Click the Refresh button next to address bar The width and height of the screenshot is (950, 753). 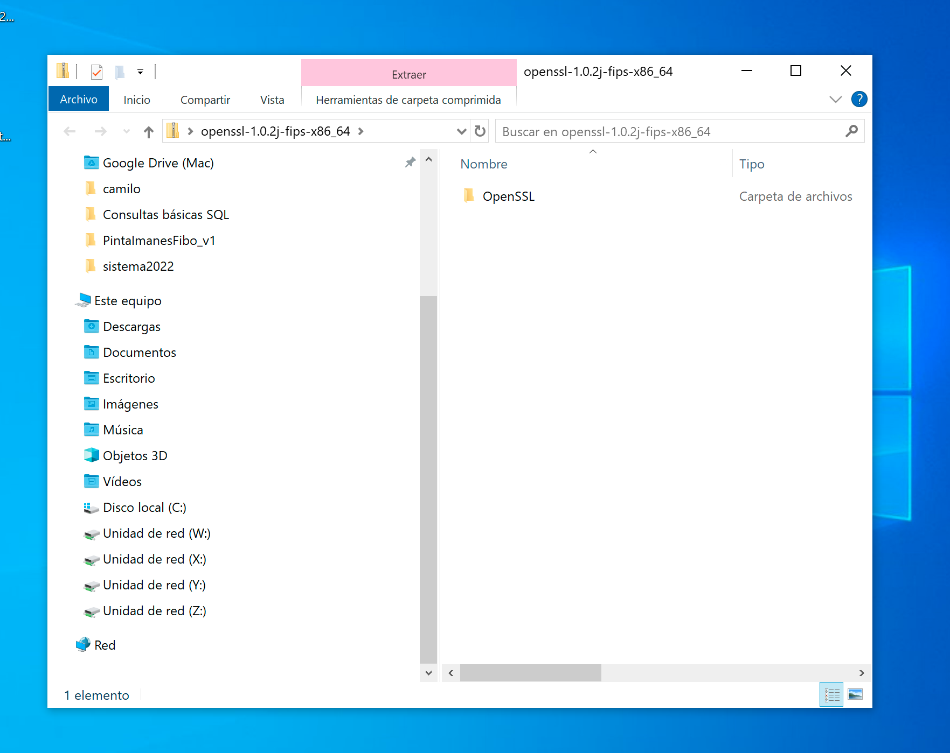coord(480,131)
